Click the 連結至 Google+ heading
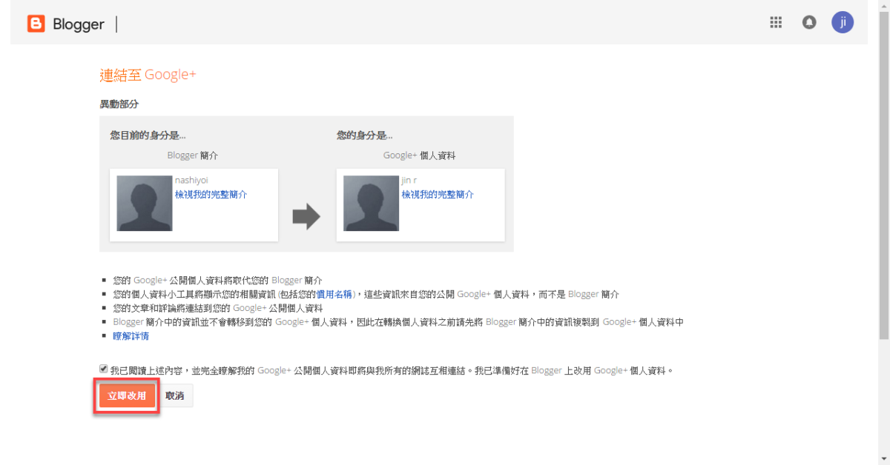Screen dimensions: 890x465 [148, 75]
